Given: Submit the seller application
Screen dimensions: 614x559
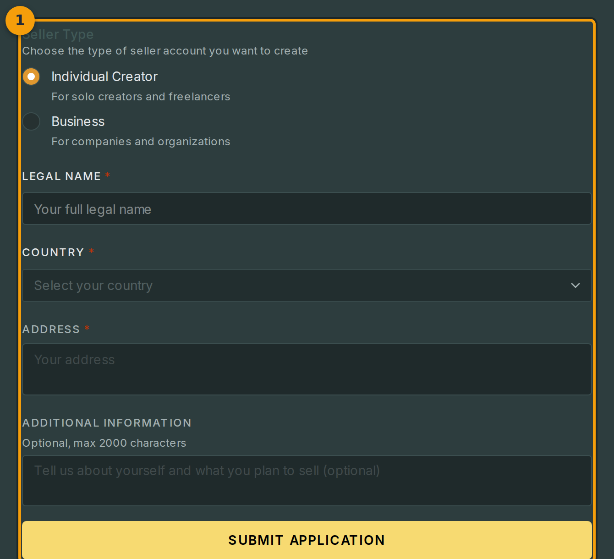Looking at the screenshot, I should [307, 540].
